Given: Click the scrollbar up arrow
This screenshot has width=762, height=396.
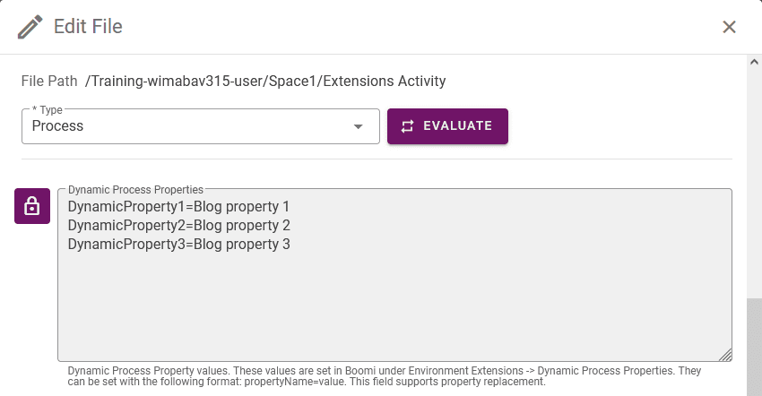Looking at the screenshot, I should pos(754,62).
